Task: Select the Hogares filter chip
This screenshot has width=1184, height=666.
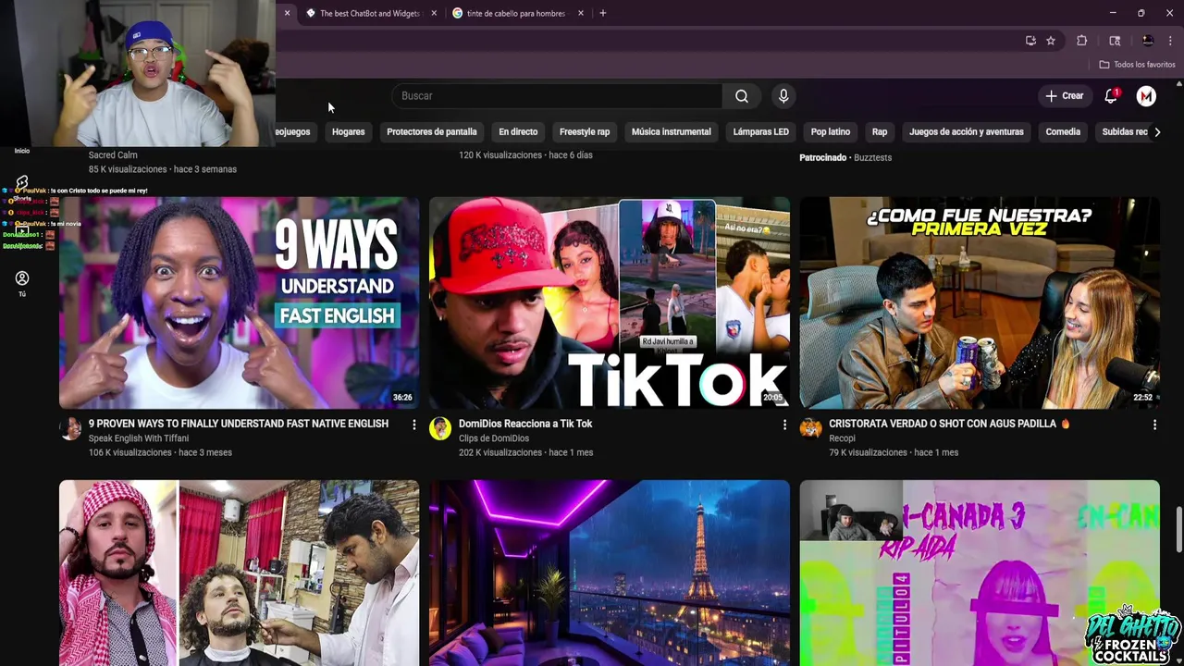Action: pos(349,132)
